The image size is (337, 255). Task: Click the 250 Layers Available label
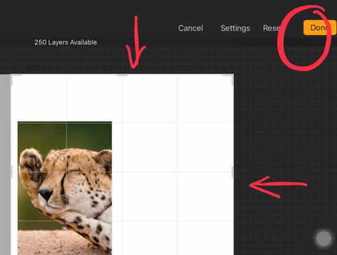[x=65, y=42]
